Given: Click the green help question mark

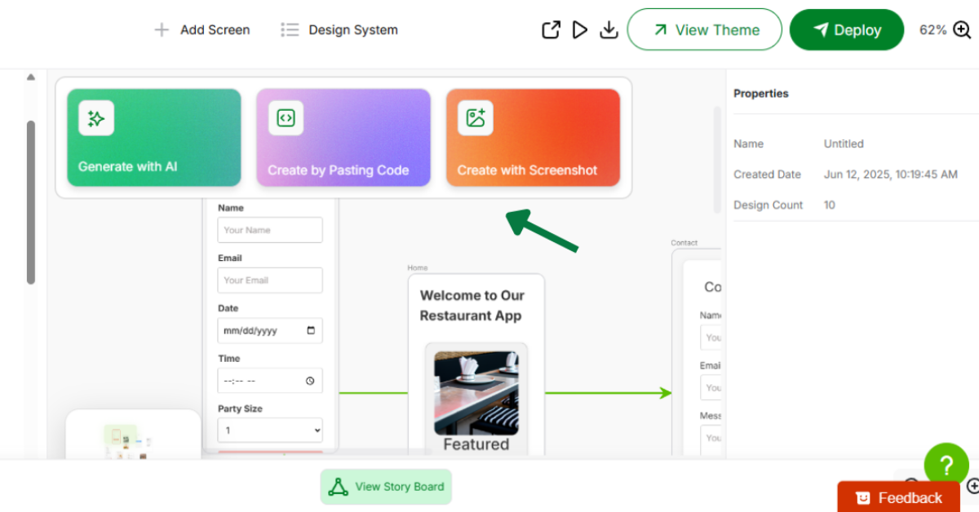Looking at the screenshot, I should (x=946, y=465).
